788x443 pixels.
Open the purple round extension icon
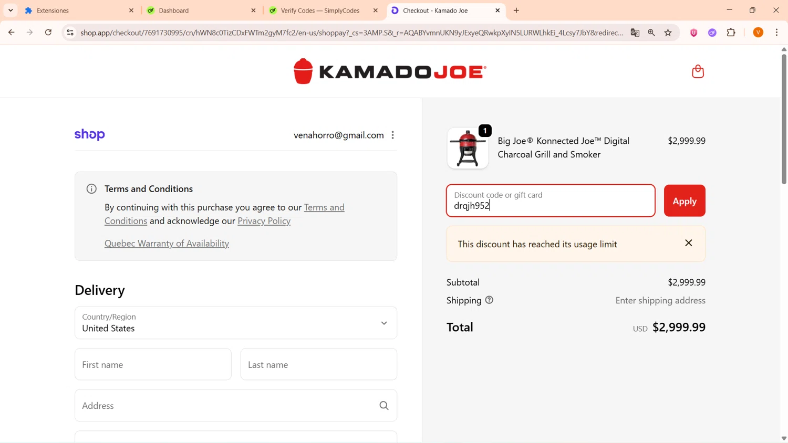pos(712,33)
